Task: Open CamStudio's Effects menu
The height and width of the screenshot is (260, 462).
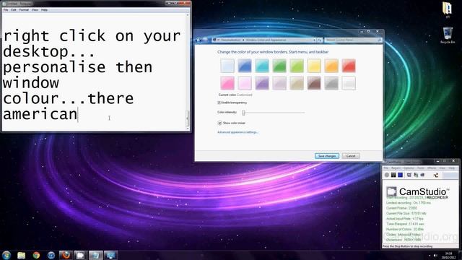Action: [432, 168]
